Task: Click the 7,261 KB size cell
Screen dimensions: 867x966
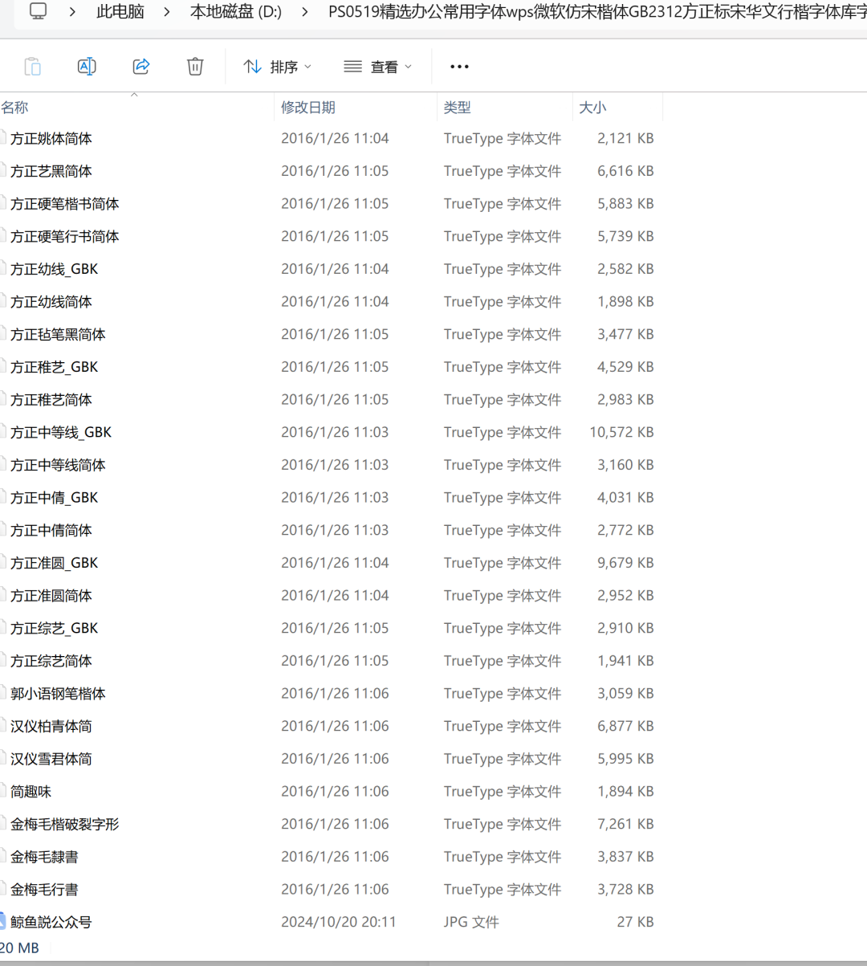Action: point(625,825)
